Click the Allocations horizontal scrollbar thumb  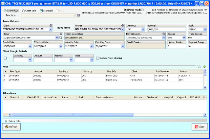click(x=73, y=115)
